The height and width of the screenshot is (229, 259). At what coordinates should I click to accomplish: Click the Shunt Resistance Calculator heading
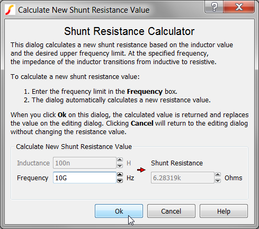pos(129,31)
